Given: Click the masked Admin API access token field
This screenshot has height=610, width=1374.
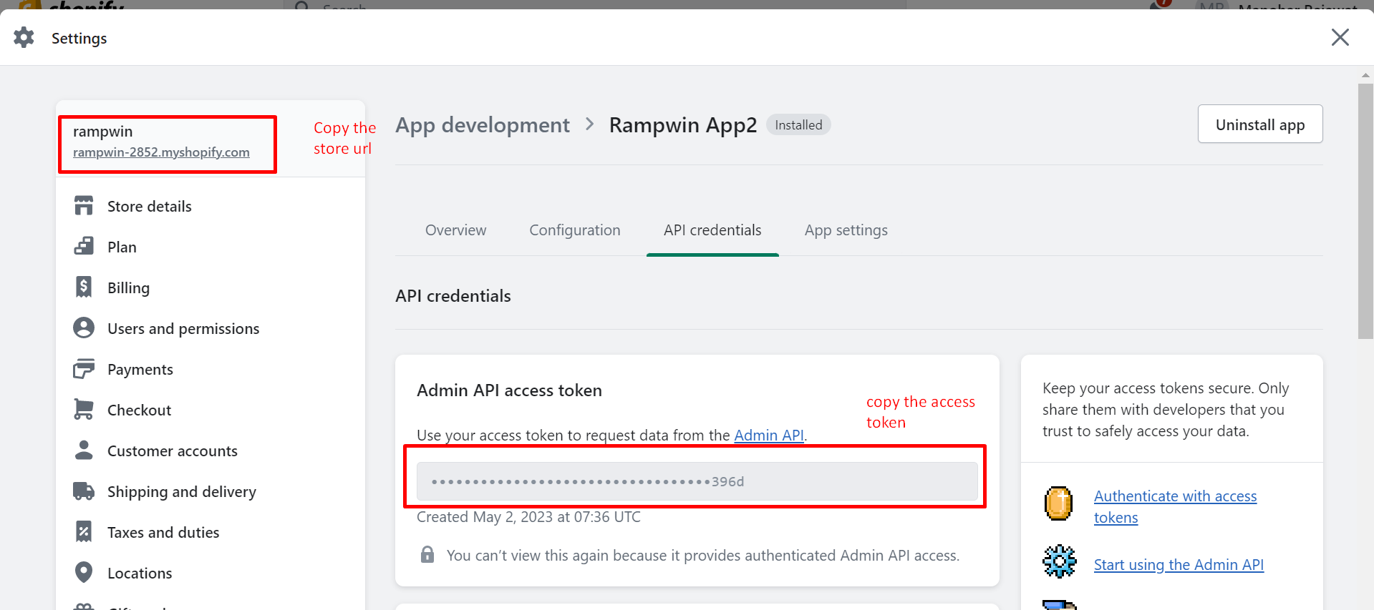Looking at the screenshot, I should [697, 481].
